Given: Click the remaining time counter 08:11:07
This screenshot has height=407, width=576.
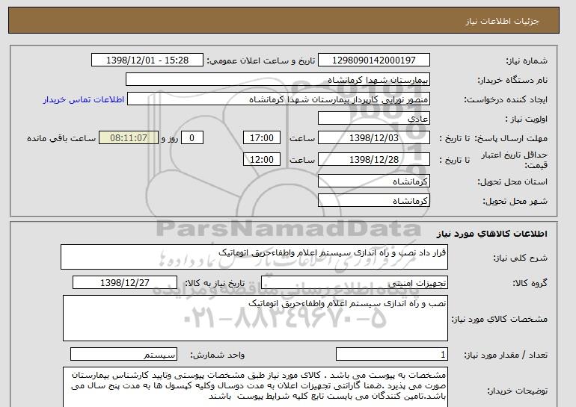Looking at the screenshot, I should click(129, 138).
